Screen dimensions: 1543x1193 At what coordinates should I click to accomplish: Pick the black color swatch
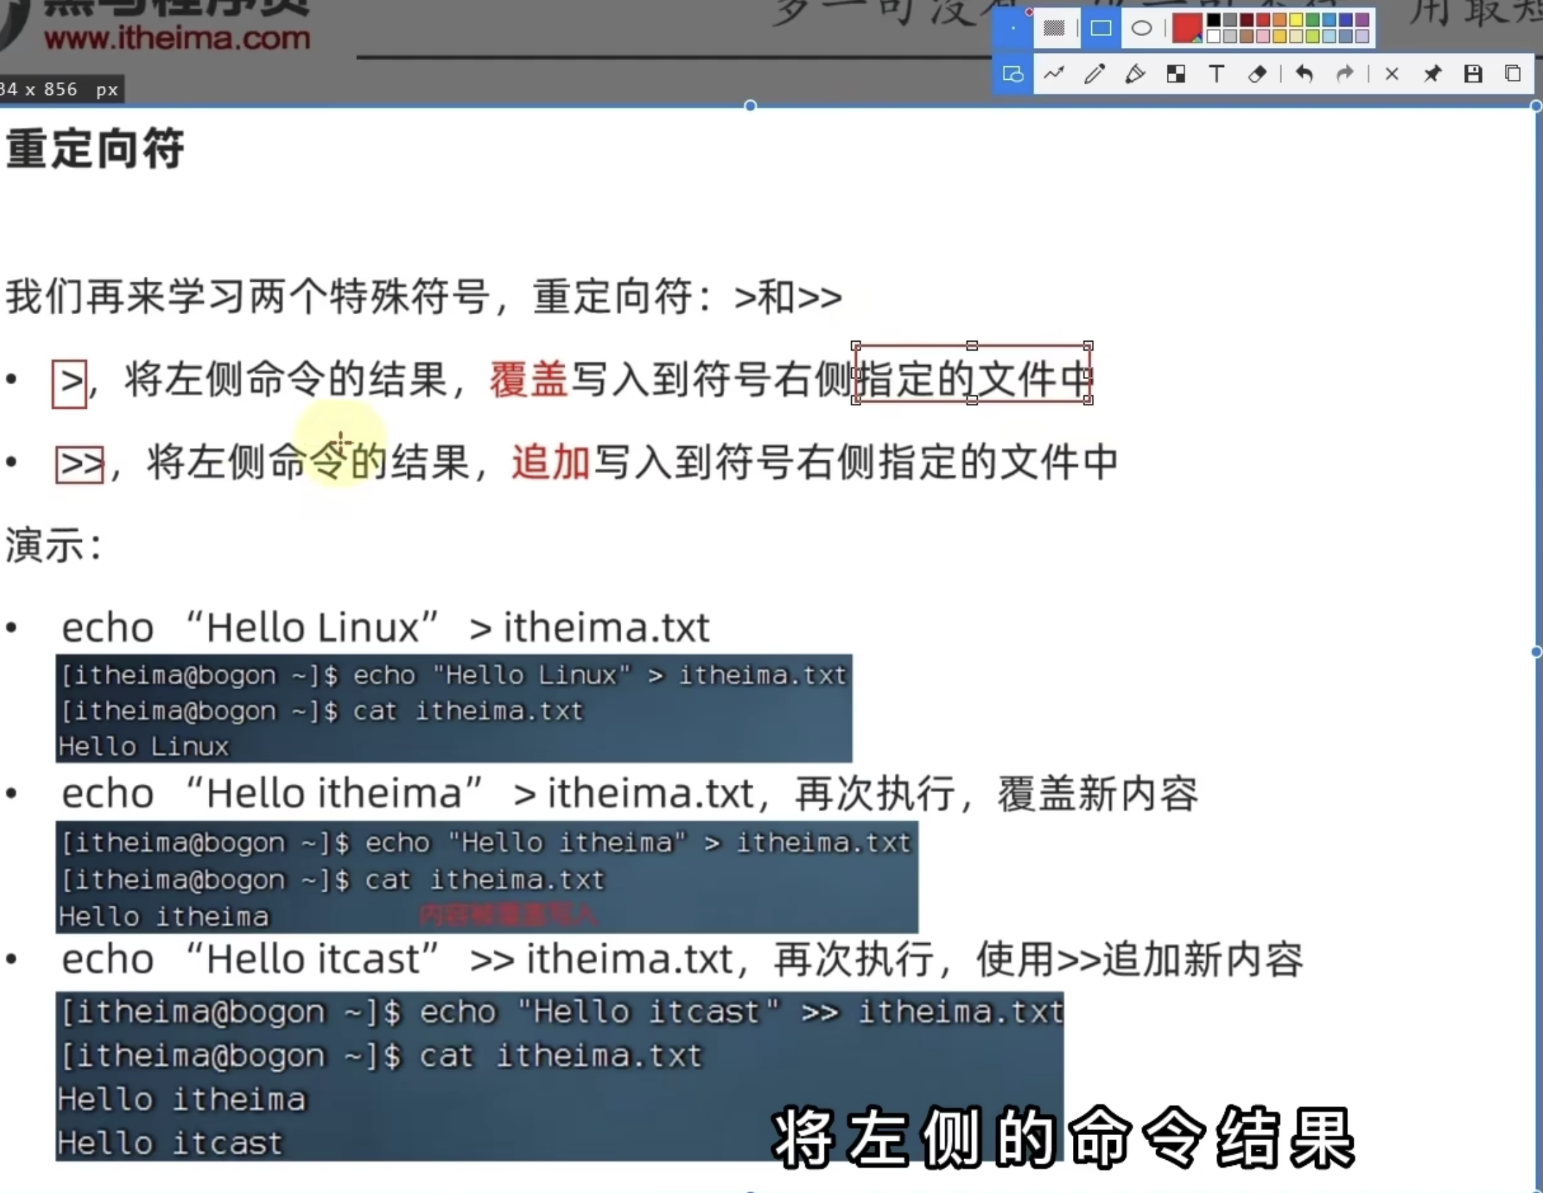click(1214, 20)
